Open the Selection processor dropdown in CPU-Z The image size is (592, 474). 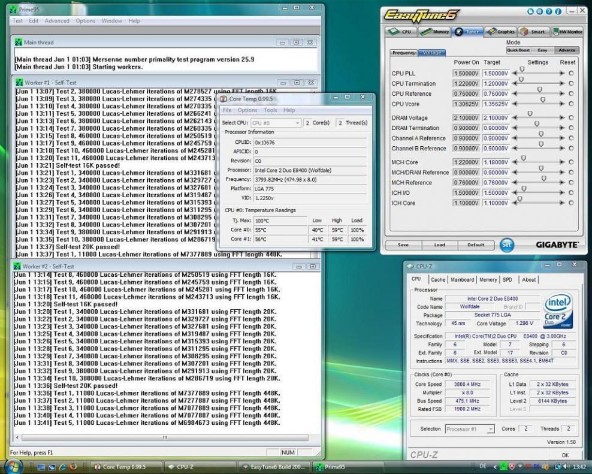tap(470, 429)
